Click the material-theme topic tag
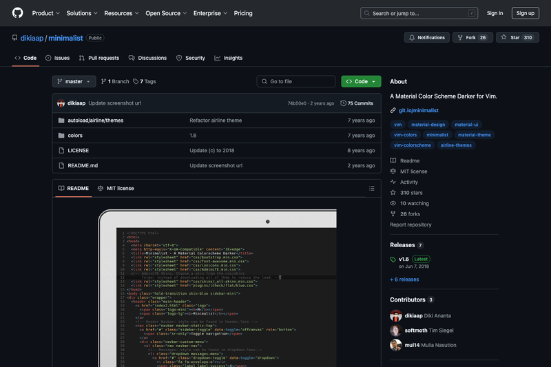551x367 pixels. tap(474, 135)
